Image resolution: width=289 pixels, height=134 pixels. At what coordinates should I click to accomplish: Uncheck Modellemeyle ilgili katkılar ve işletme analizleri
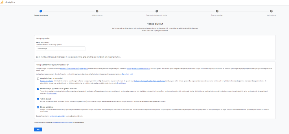[x=38, y=89]
